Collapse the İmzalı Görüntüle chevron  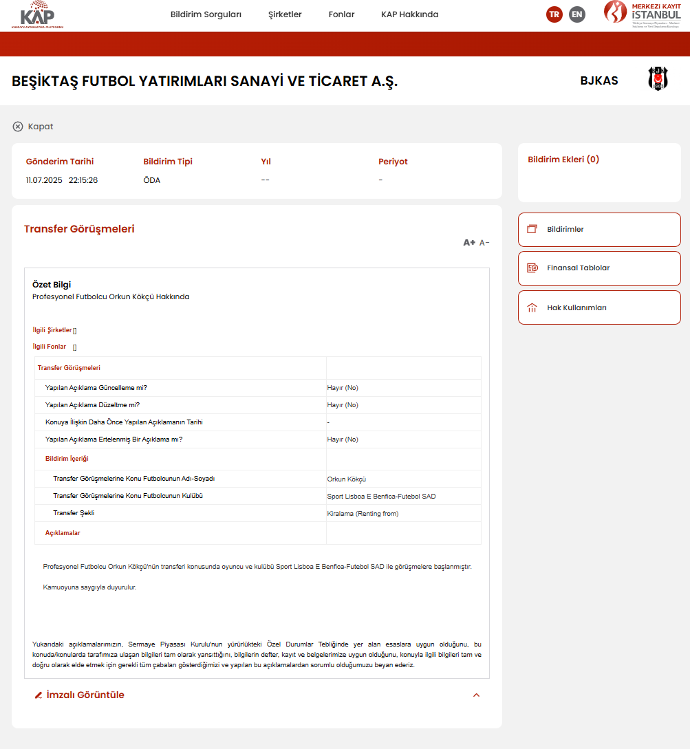point(477,695)
